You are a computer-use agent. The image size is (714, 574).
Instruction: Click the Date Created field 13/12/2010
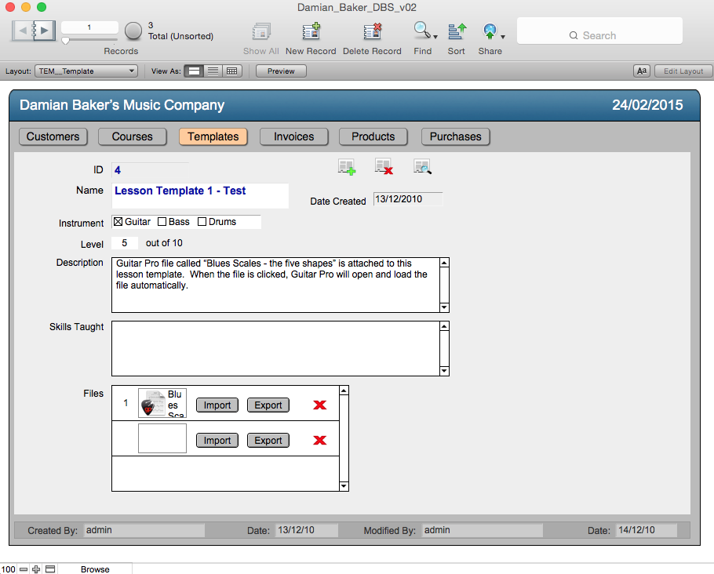[408, 199]
